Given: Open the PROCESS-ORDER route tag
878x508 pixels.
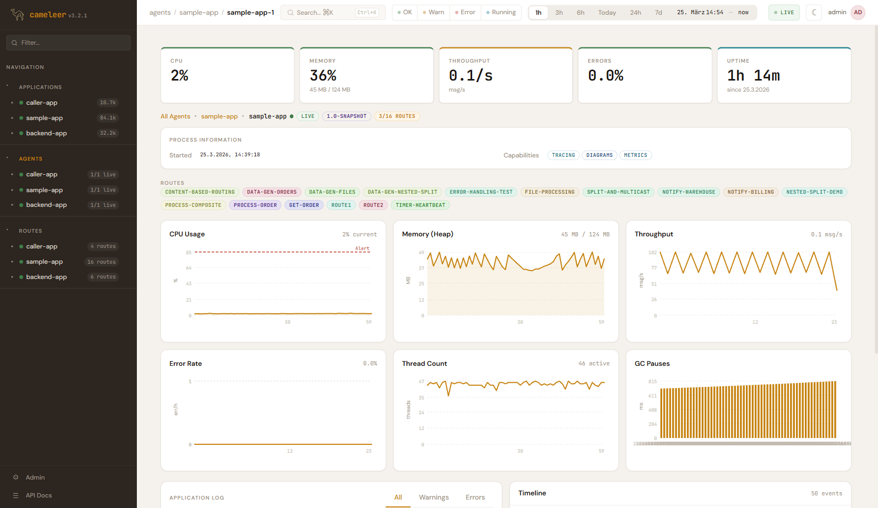Looking at the screenshot, I should click(x=255, y=205).
